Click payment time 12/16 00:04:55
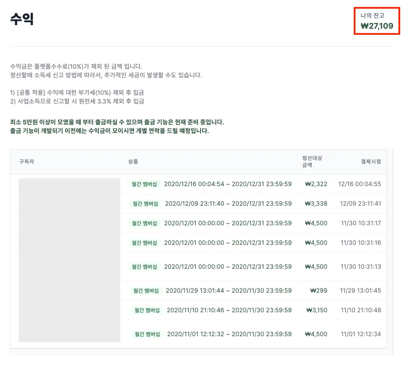 pos(359,184)
